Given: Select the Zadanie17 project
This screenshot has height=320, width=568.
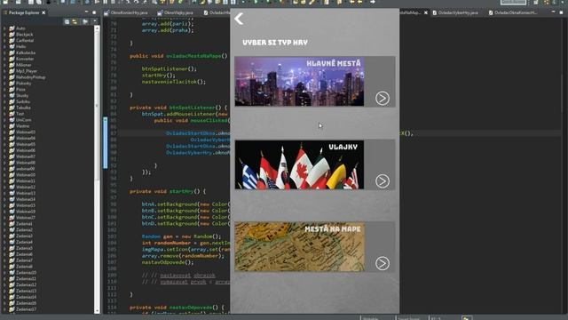Looking at the screenshot, I should (26, 309).
